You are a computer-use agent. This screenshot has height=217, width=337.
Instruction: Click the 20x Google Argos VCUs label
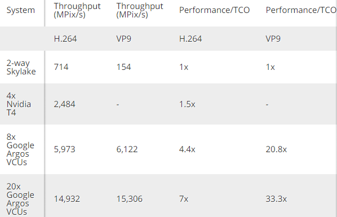[20, 199]
